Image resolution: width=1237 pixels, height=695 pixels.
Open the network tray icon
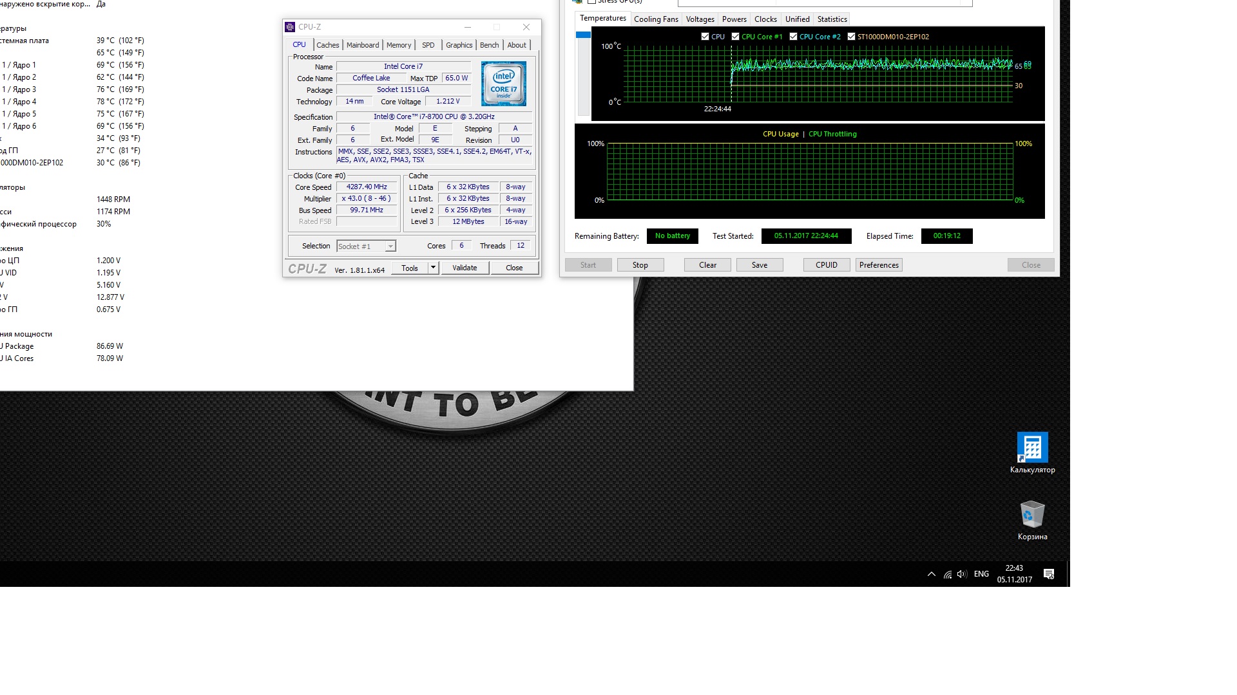pyautogui.click(x=948, y=574)
